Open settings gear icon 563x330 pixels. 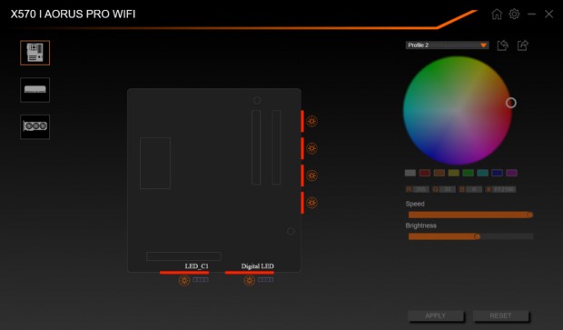click(x=514, y=14)
